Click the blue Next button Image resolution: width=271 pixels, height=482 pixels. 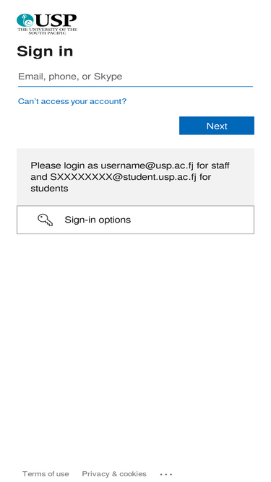[x=217, y=126]
